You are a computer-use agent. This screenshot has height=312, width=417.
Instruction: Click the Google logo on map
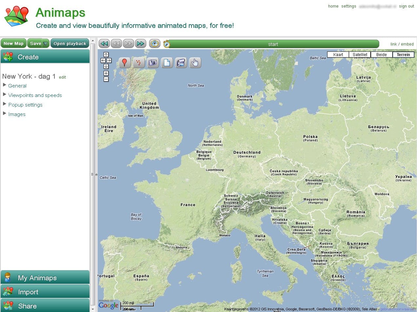pyautogui.click(x=108, y=305)
